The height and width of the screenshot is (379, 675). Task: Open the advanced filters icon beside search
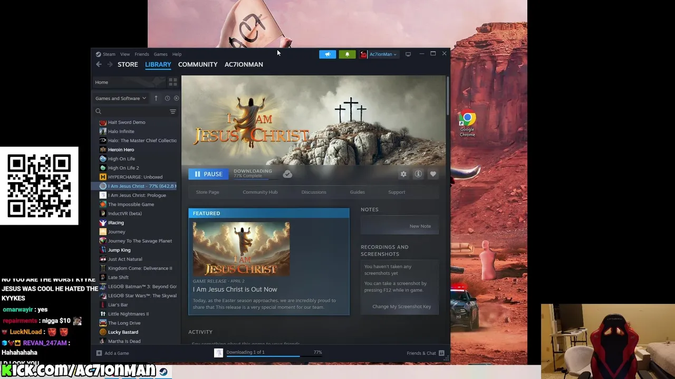[172, 111]
